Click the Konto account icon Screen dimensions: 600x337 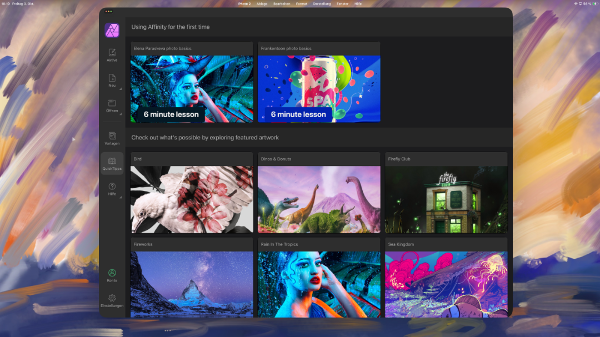click(x=112, y=273)
